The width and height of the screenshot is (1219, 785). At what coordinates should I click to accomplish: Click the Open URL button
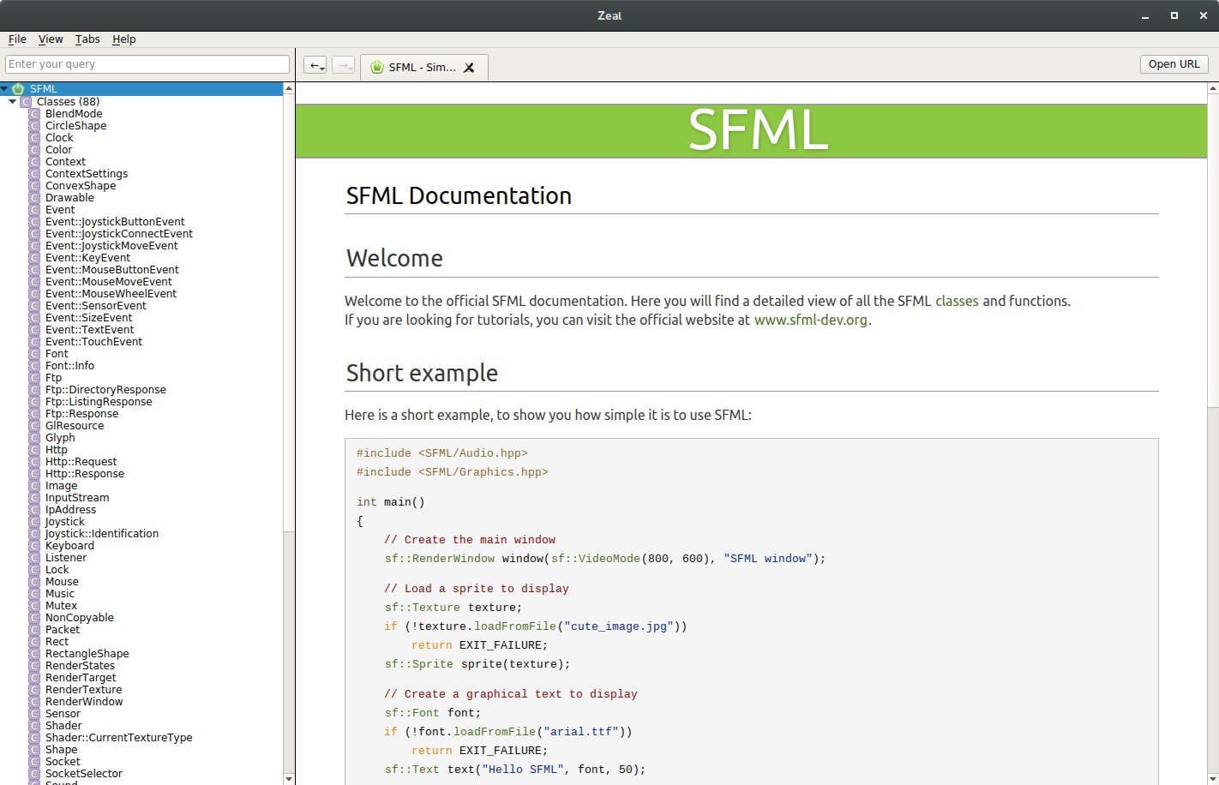1174,64
